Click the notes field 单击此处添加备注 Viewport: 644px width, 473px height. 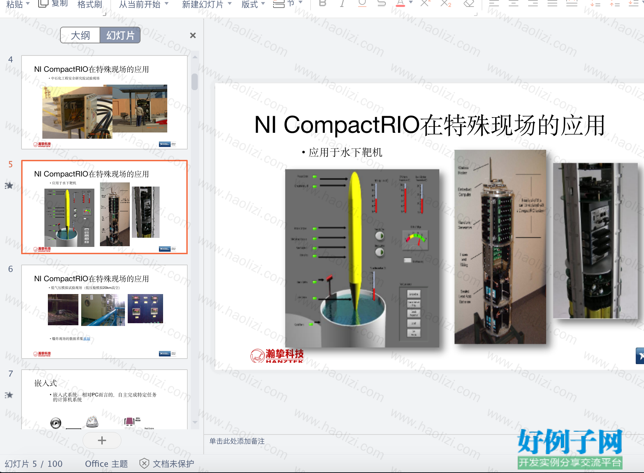point(237,441)
